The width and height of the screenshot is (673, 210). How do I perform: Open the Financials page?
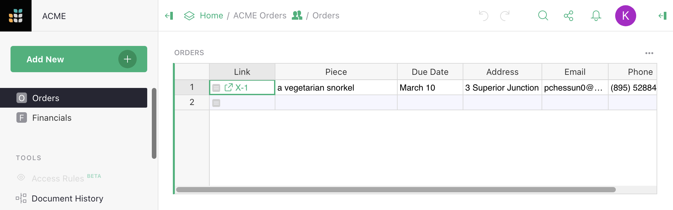52,118
